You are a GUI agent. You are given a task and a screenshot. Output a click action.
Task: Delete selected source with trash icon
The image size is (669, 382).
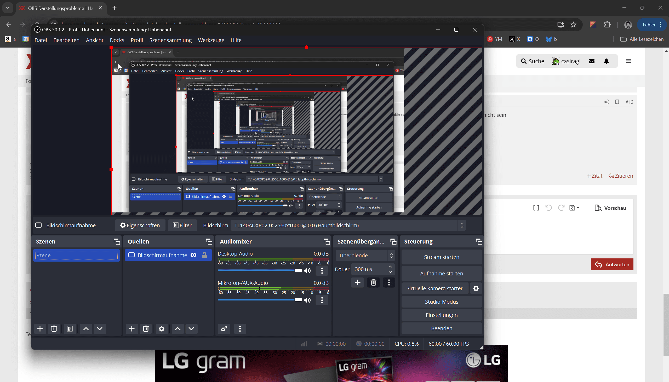point(146,329)
